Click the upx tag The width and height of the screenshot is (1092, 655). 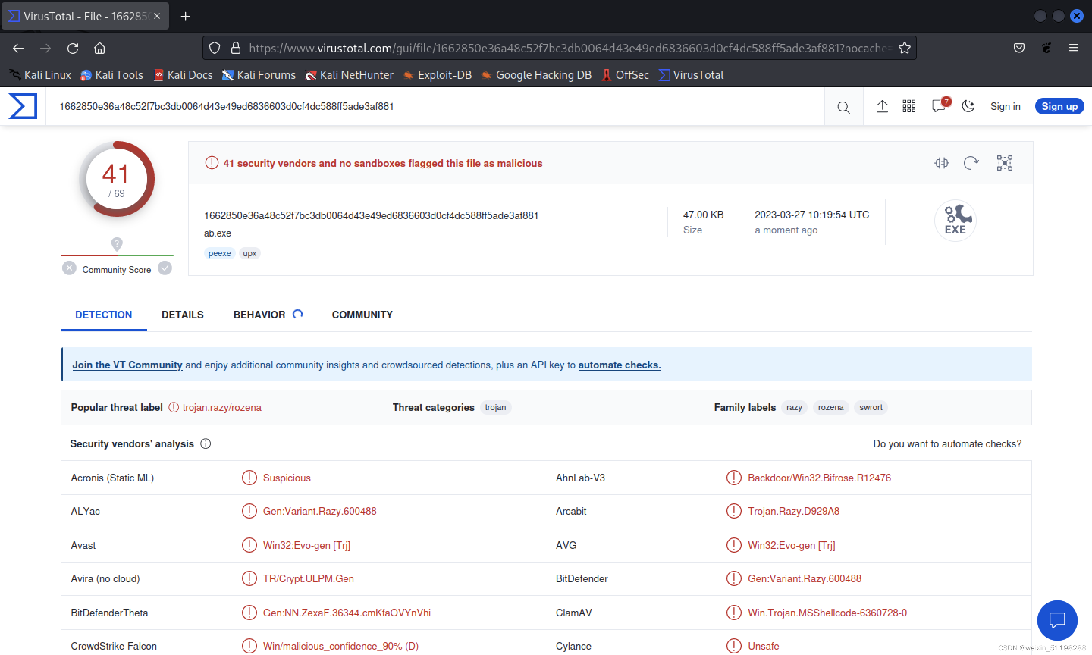[249, 253]
